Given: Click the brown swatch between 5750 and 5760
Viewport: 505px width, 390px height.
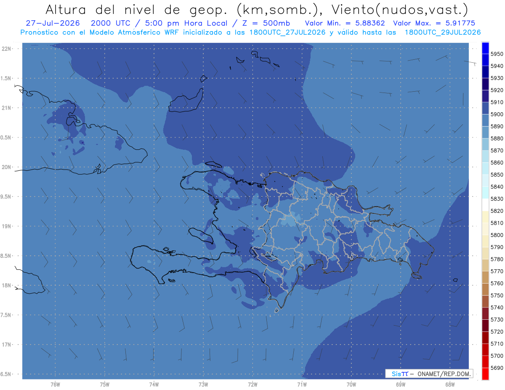Looking at the screenshot, I should click(x=485, y=289).
